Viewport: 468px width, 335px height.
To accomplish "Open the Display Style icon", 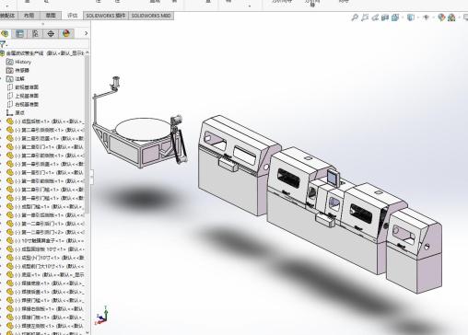I will pos(410,17).
